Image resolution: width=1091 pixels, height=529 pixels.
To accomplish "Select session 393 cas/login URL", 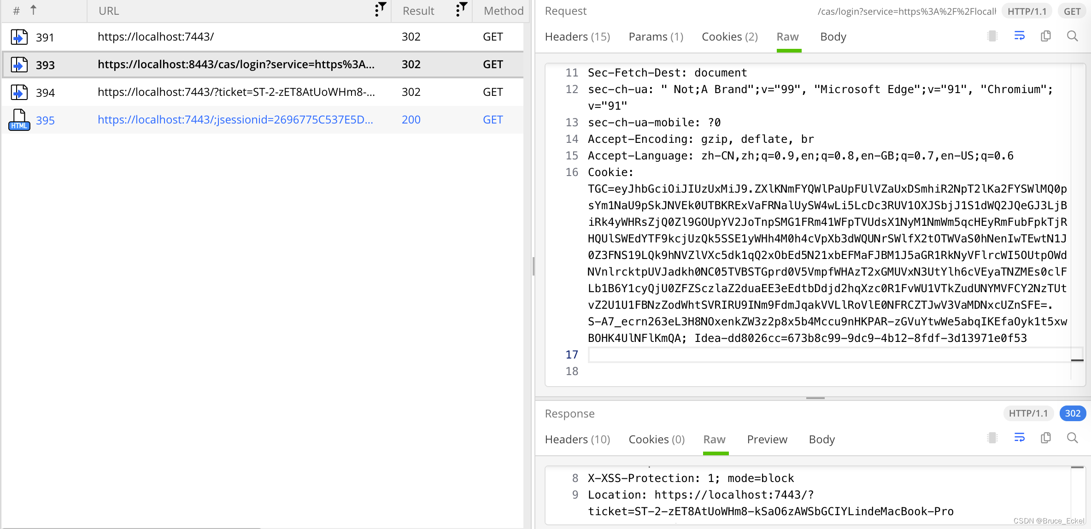I will coord(236,65).
